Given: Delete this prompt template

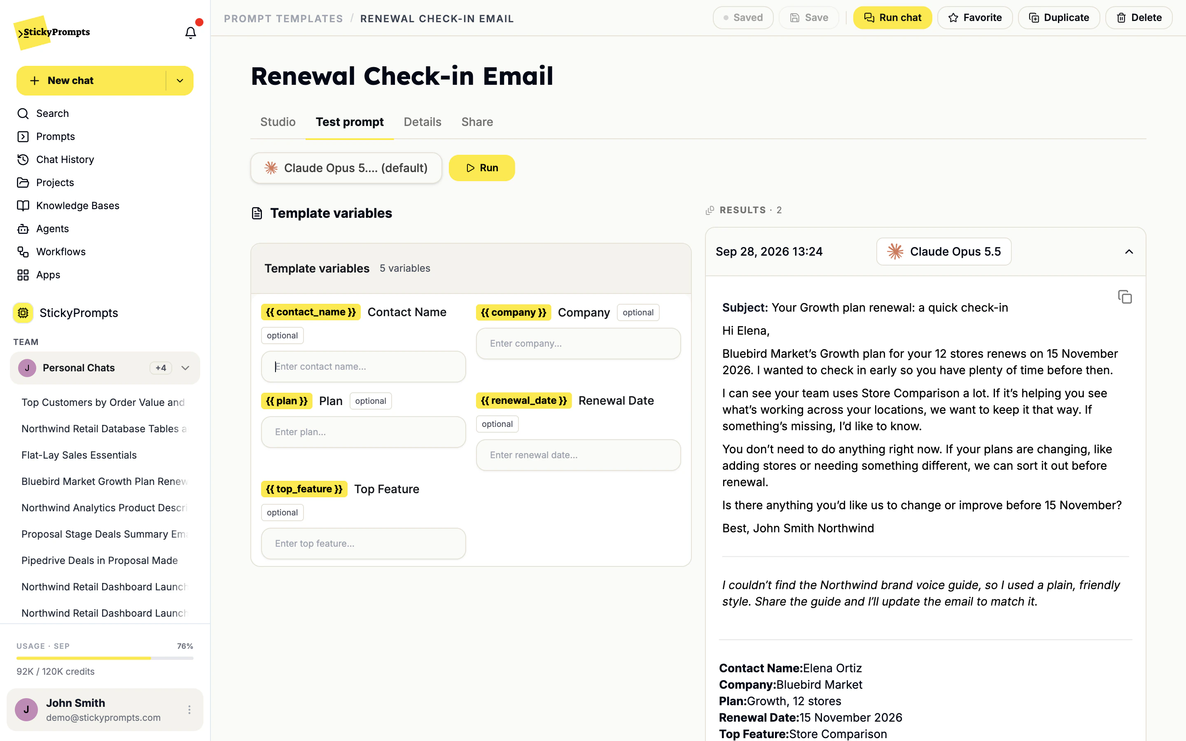Looking at the screenshot, I should [x=1139, y=18].
